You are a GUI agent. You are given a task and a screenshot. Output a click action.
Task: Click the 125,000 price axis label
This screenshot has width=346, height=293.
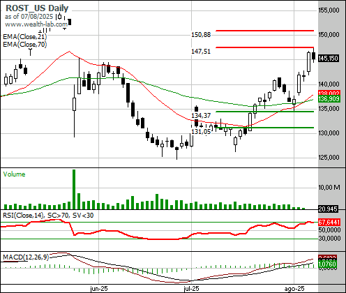(329, 158)
